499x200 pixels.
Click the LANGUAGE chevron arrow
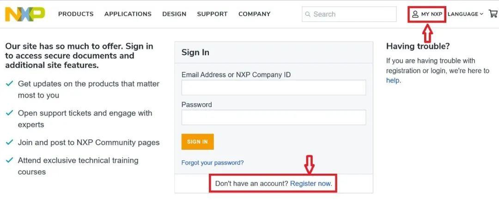coord(481,14)
